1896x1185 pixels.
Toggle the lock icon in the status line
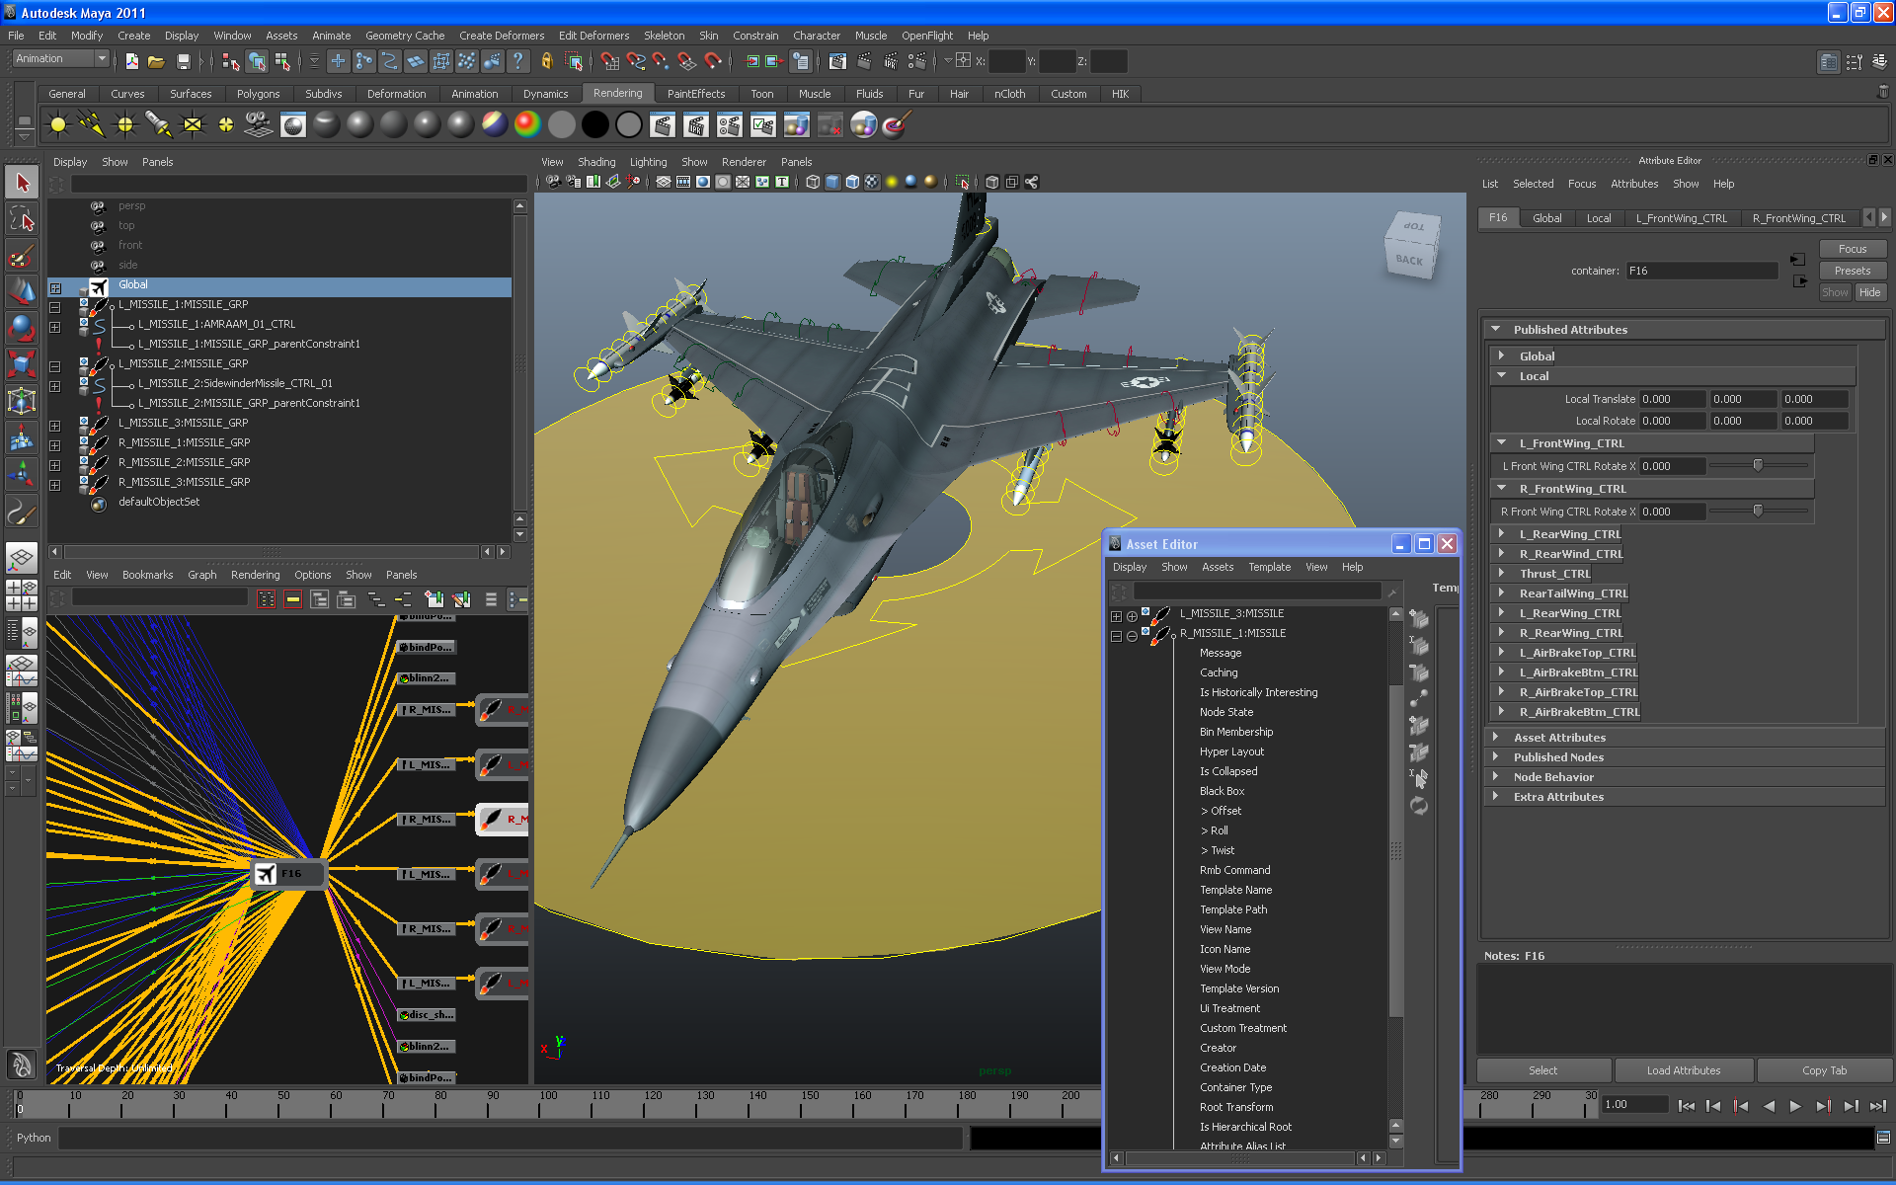tap(547, 62)
